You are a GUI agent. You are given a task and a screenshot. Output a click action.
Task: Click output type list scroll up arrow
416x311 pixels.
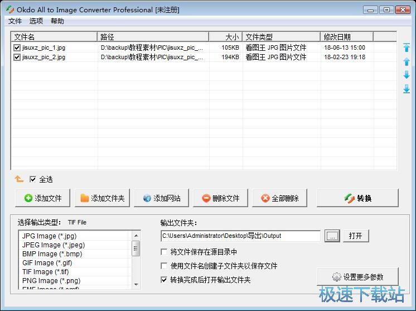136,235
